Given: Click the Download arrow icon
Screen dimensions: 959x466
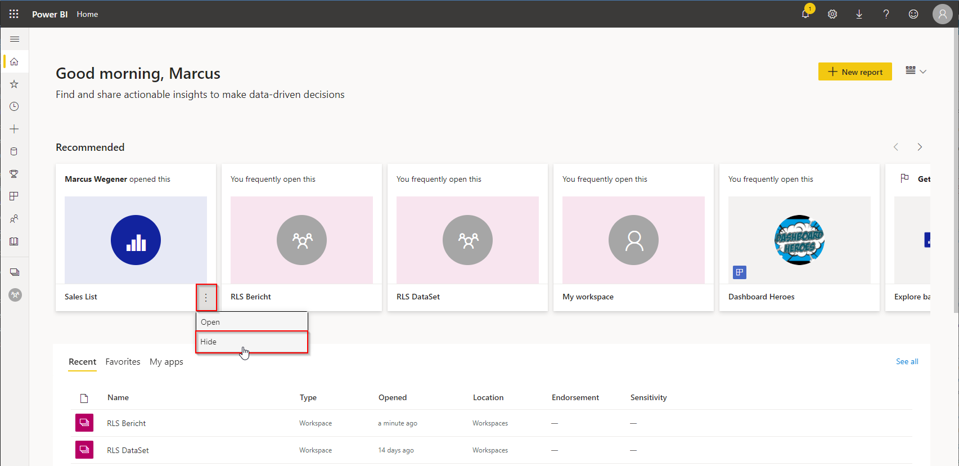Looking at the screenshot, I should pyautogui.click(x=859, y=14).
